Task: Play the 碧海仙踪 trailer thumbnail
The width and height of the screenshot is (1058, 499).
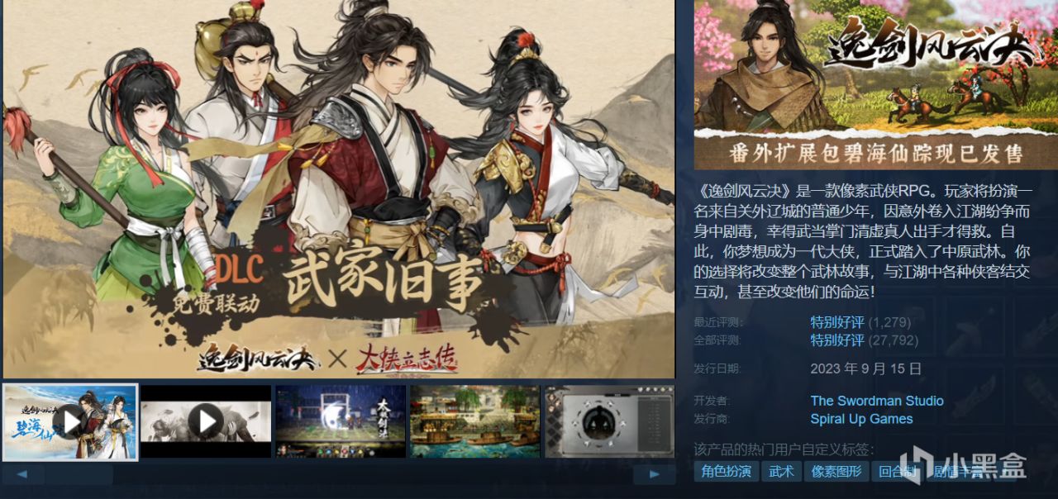Action: 70,421
